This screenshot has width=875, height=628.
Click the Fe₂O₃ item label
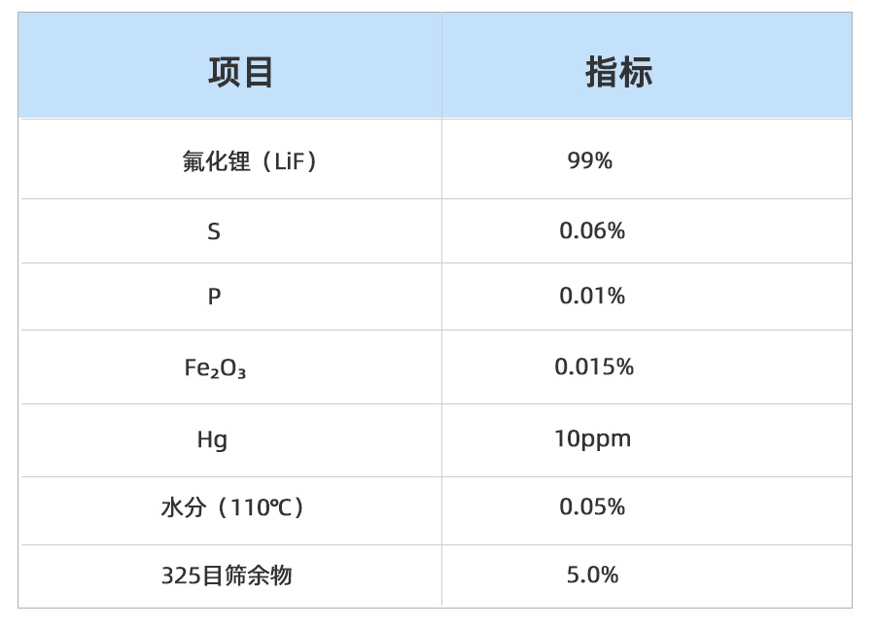click(x=215, y=368)
